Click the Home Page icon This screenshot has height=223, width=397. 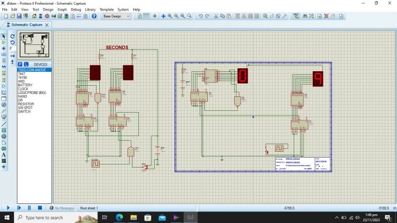tap(34, 16)
